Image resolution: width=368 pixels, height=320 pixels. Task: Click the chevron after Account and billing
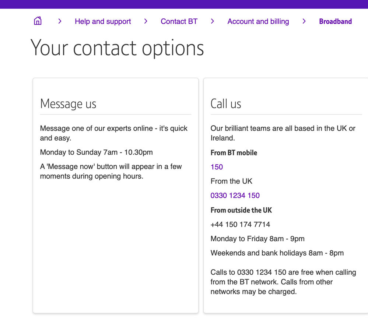point(304,21)
